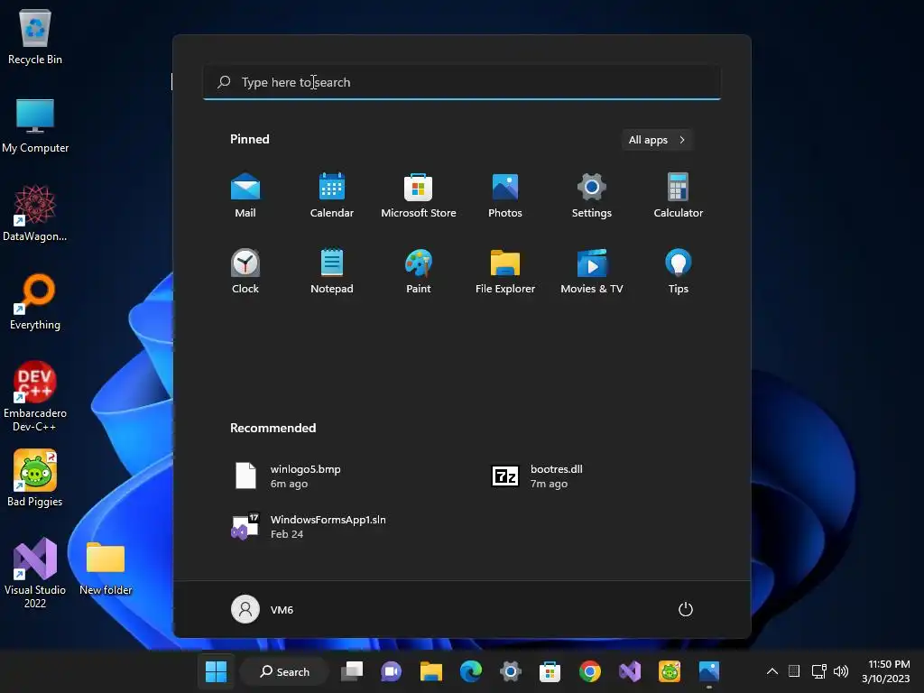Select the Recycle Bin desktop icon
The width and height of the screenshot is (924, 693).
coord(35,36)
